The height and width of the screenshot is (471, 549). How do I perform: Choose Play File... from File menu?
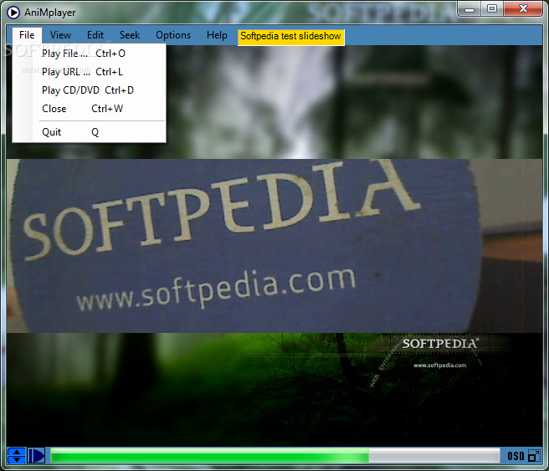pos(90,54)
